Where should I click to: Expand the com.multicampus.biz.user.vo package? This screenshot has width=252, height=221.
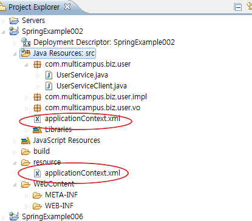click(26, 108)
